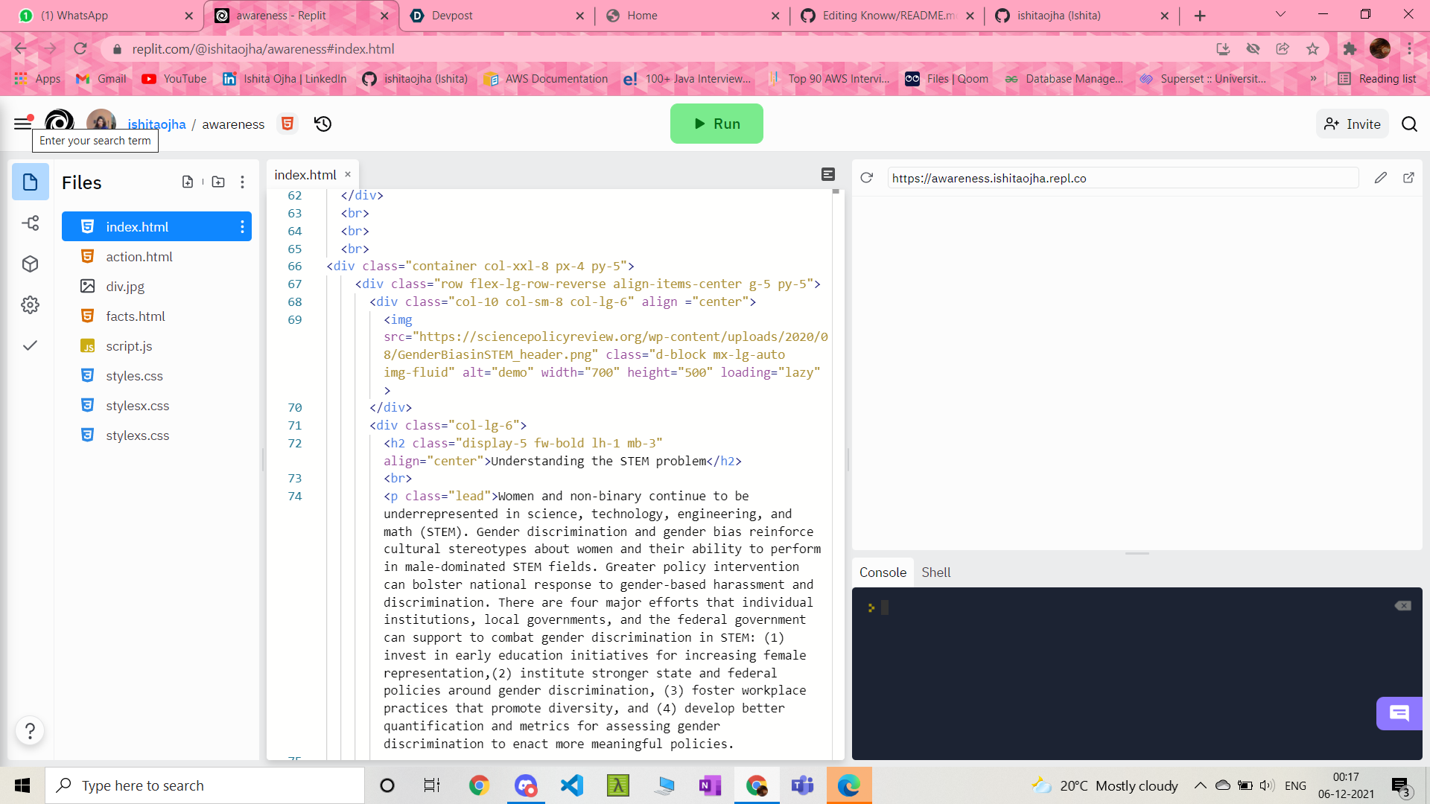Screen dimensions: 1430x804
Task: Open the Files panel three-dot menu
Action: 242,182
